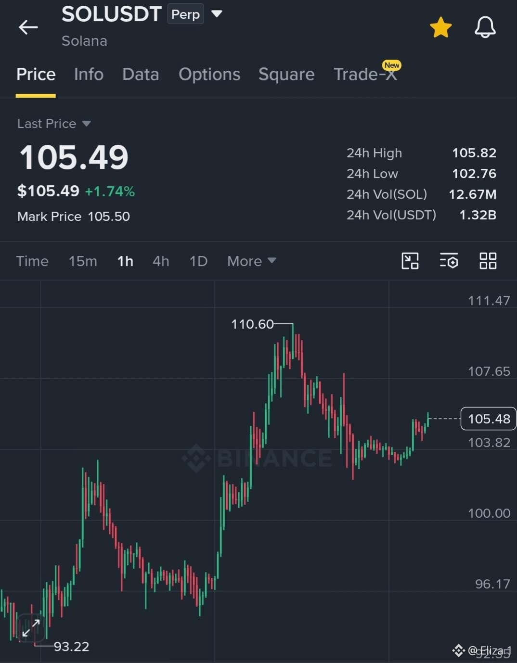Open the grid layout icon

click(488, 261)
